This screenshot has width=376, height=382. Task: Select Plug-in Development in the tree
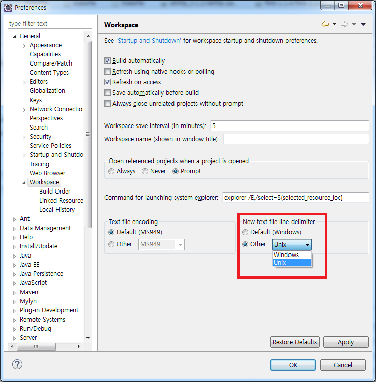(x=49, y=310)
